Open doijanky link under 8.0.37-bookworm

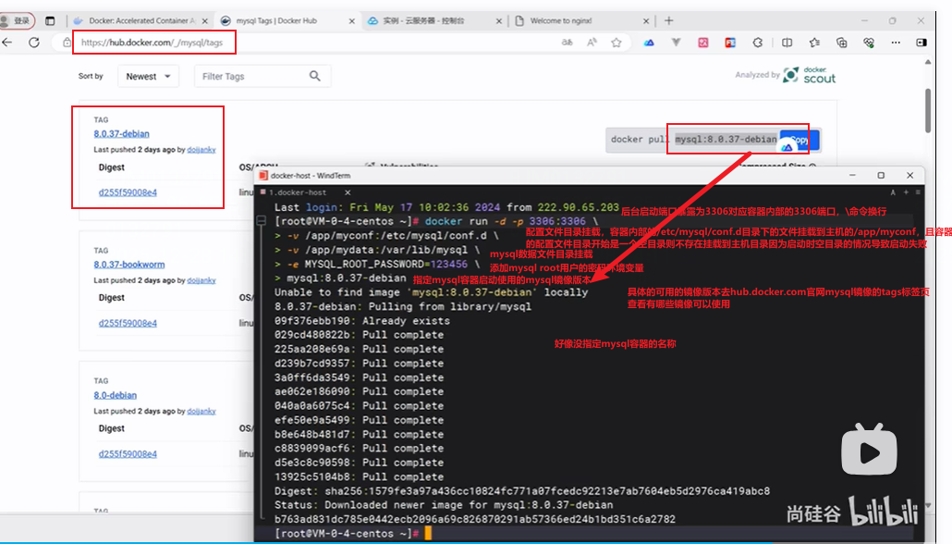[x=201, y=280]
